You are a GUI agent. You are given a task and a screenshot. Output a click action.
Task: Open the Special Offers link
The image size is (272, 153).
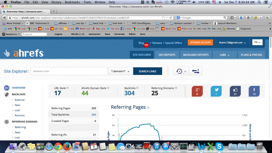(173, 43)
